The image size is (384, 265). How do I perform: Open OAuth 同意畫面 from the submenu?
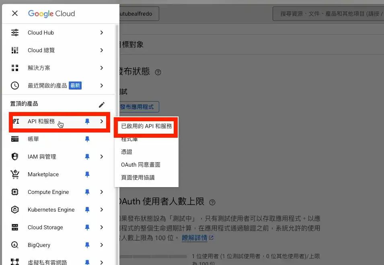146,165
